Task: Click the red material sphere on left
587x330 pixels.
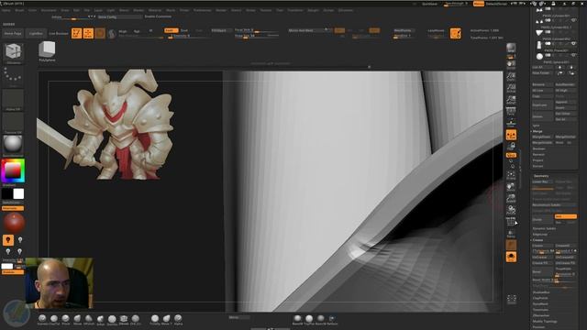Action: click(15, 223)
